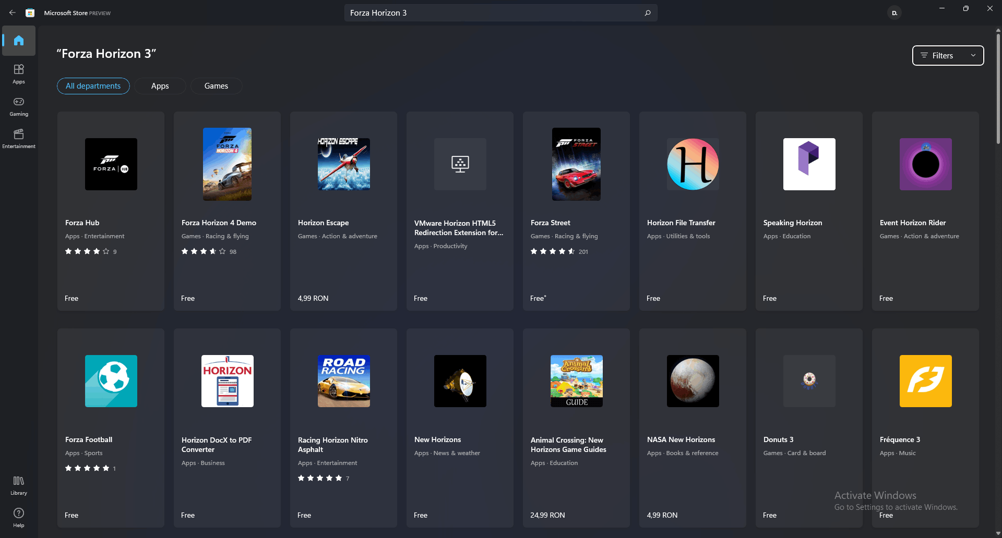Click the NASA New Horizons title text
The image size is (1002, 538).
(x=681, y=439)
